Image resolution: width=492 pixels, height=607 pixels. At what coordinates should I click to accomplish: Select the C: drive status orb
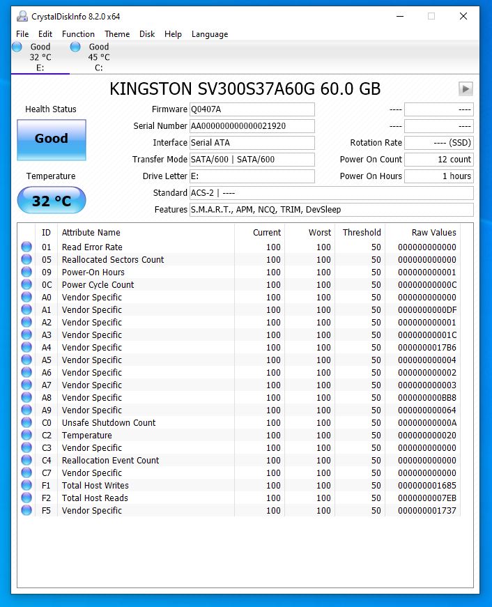(x=75, y=47)
